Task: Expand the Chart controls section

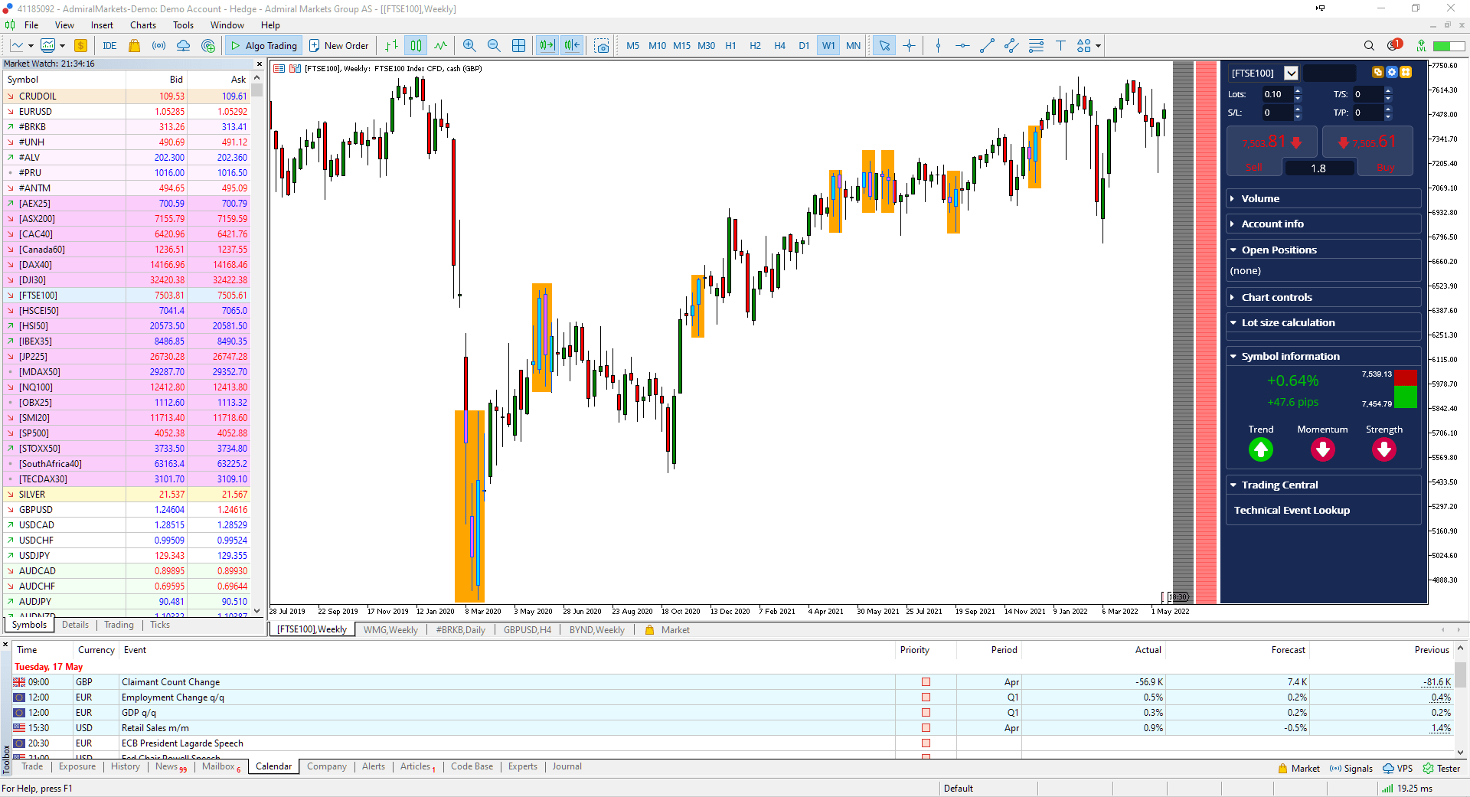Action: pyautogui.click(x=1323, y=298)
